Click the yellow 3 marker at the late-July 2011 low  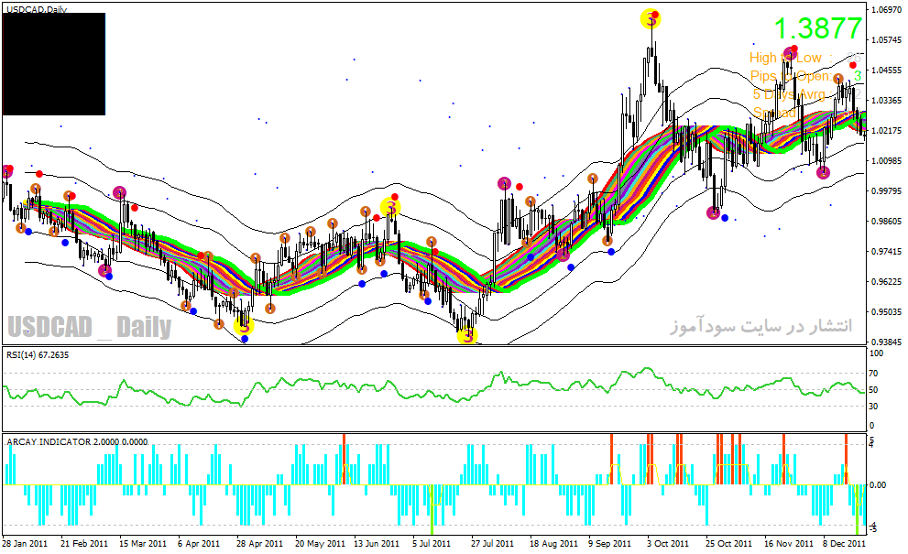click(467, 334)
